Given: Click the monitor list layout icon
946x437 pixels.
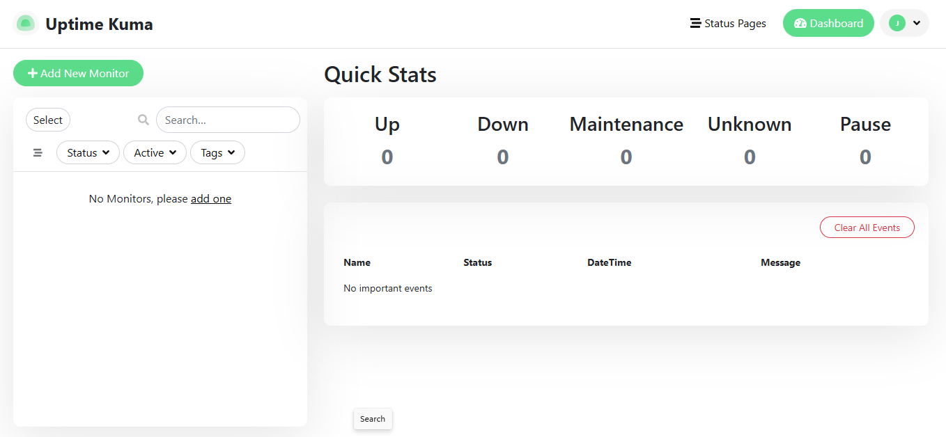Looking at the screenshot, I should pos(38,152).
